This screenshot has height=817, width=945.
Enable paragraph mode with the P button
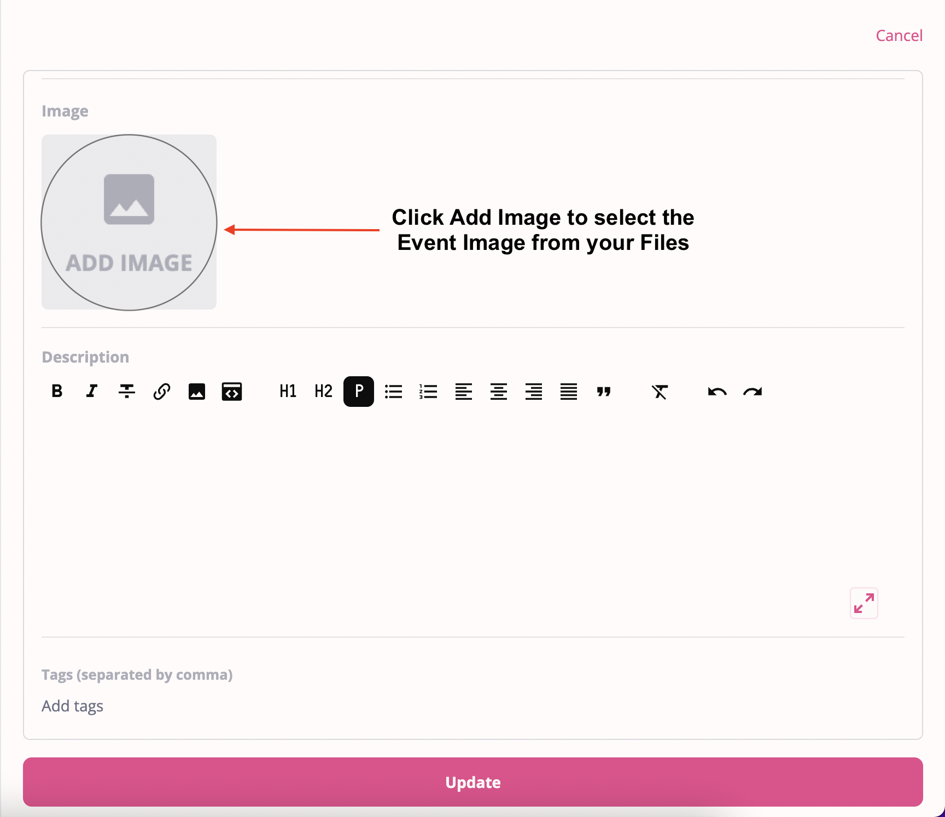pos(358,392)
